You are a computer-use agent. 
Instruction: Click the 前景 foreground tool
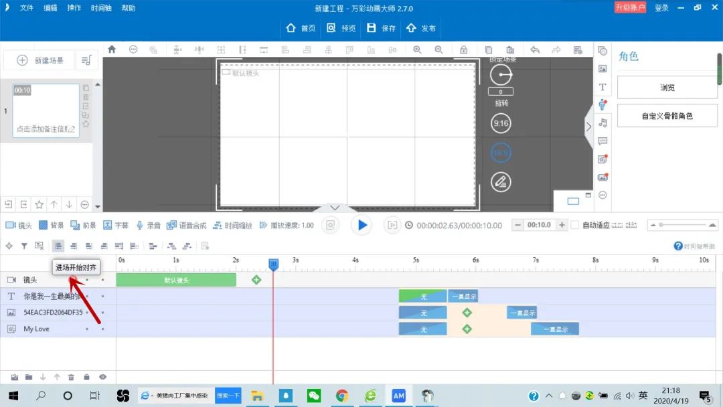(x=83, y=225)
